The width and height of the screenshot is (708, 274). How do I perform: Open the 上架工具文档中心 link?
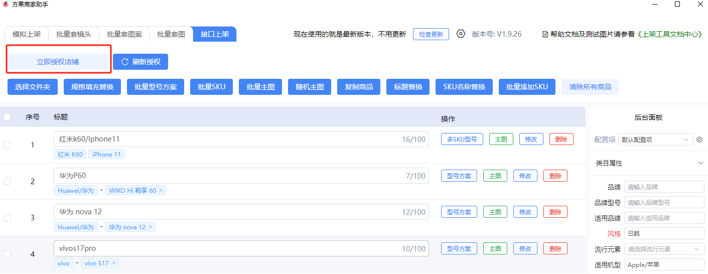pyautogui.click(x=669, y=34)
